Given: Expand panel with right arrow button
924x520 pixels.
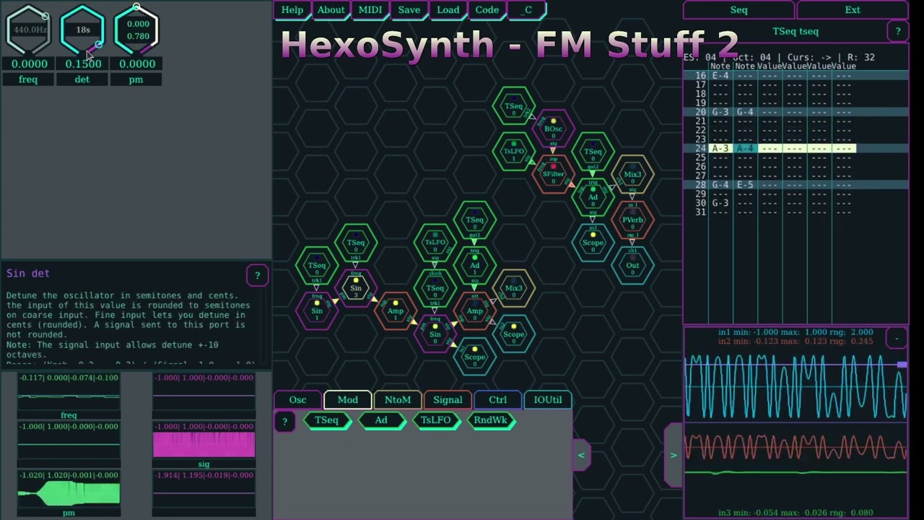Looking at the screenshot, I should click(673, 455).
